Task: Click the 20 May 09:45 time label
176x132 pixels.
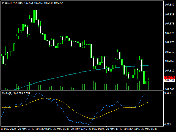Action: 97,129
